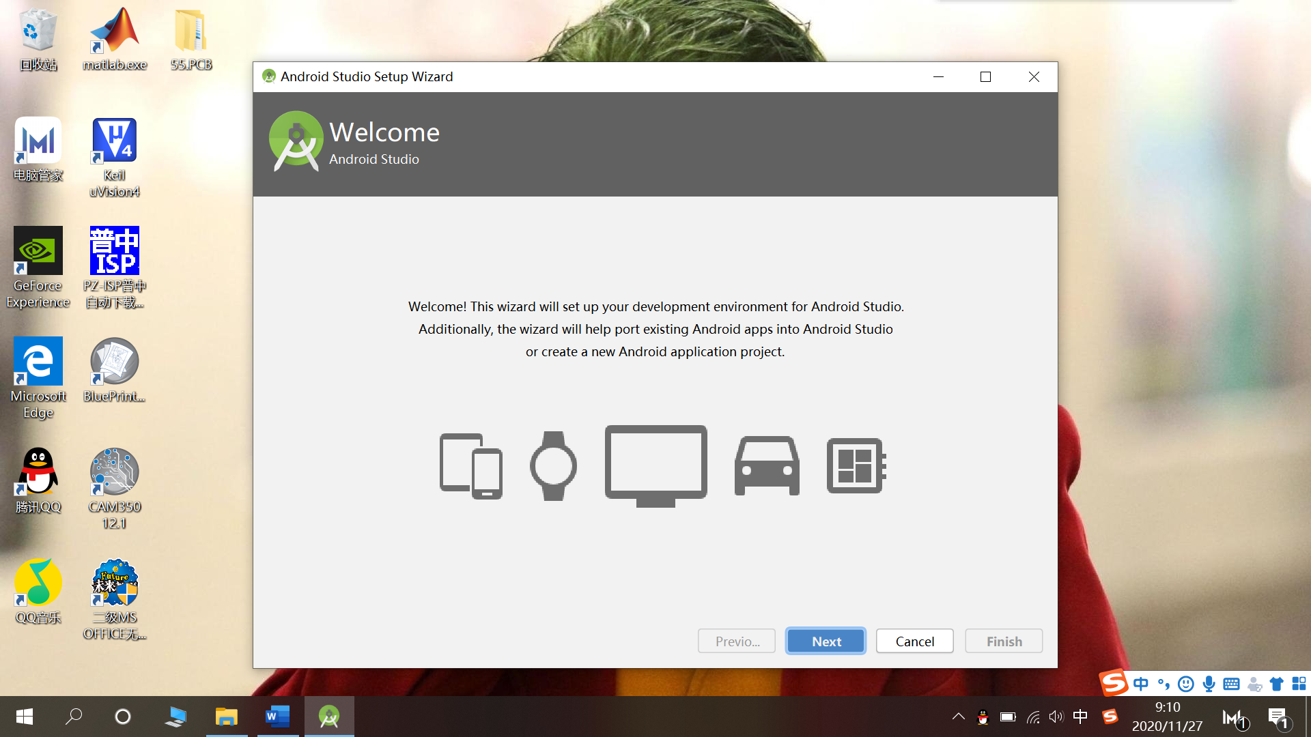Image resolution: width=1311 pixels, height=737 pixels.
Task: Click the taskbar search magnifier
Action: point(74,717)
